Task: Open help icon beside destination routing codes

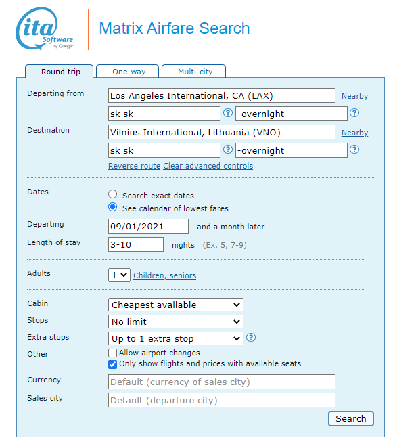Action: pyautogui.click(x=228, y=150)
